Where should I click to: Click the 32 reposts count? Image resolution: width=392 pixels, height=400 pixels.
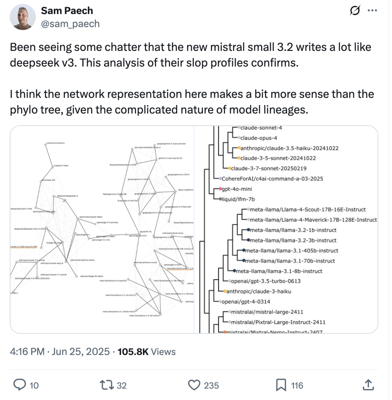[122, 385]
